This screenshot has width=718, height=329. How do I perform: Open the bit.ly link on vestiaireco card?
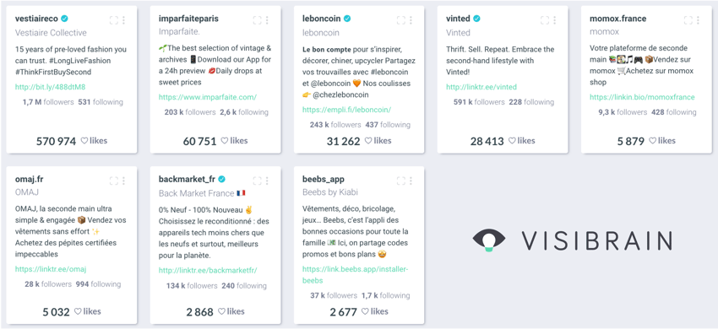[x=51, y=87]
